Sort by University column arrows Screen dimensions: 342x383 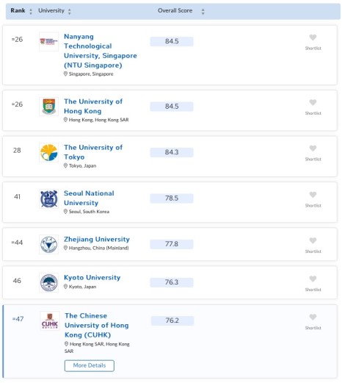[70, 11]
